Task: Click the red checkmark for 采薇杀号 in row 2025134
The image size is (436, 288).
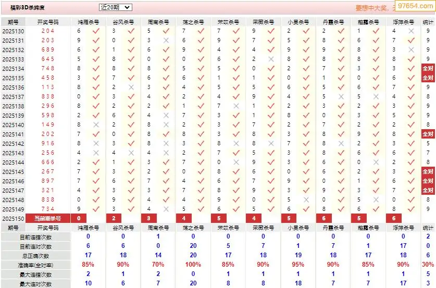Action: pos(271,69)
